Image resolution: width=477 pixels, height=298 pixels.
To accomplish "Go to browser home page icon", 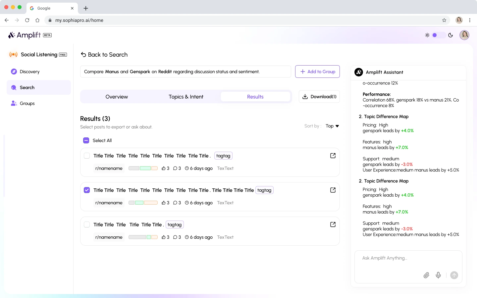I will (37, 20).
